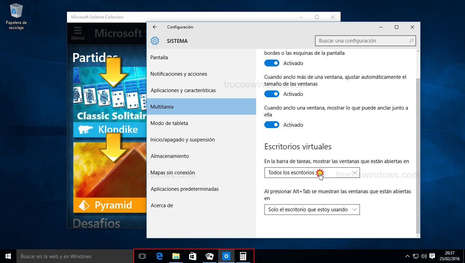Click the SISTEMA gear icon

[155, 41]
